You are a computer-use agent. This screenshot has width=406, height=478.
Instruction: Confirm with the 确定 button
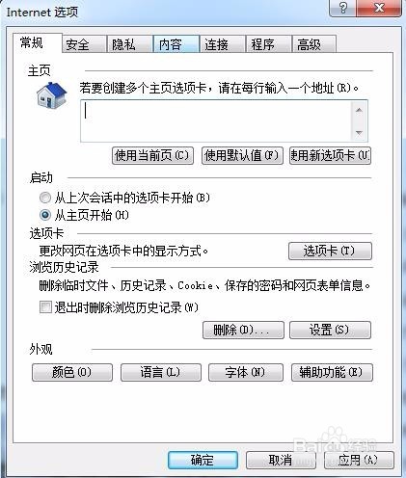203,460
